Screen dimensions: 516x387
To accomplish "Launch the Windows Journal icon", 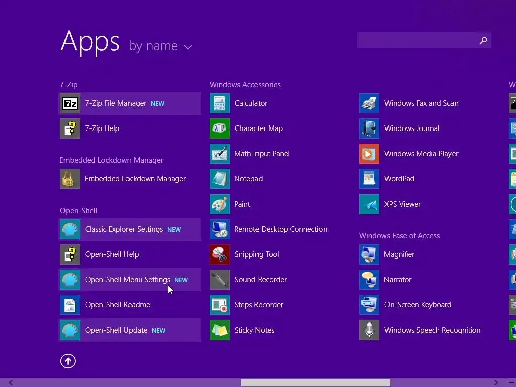I will point(369,128).
